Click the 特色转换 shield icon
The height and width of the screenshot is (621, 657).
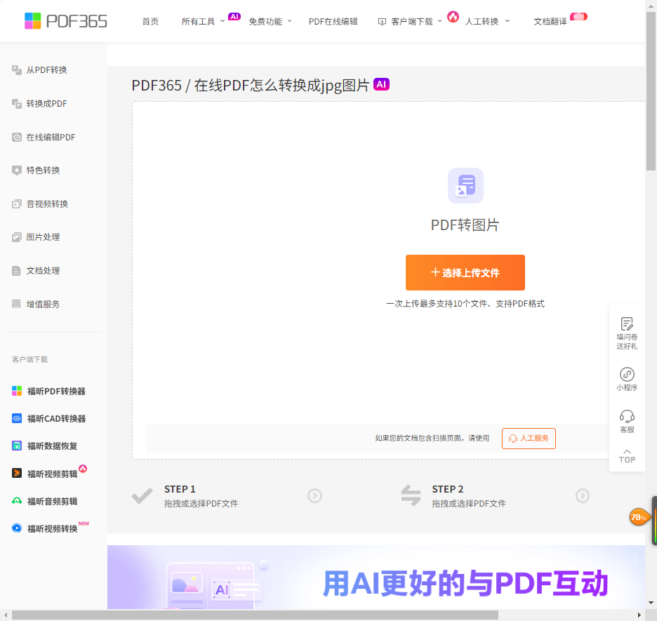coord(17,171)
